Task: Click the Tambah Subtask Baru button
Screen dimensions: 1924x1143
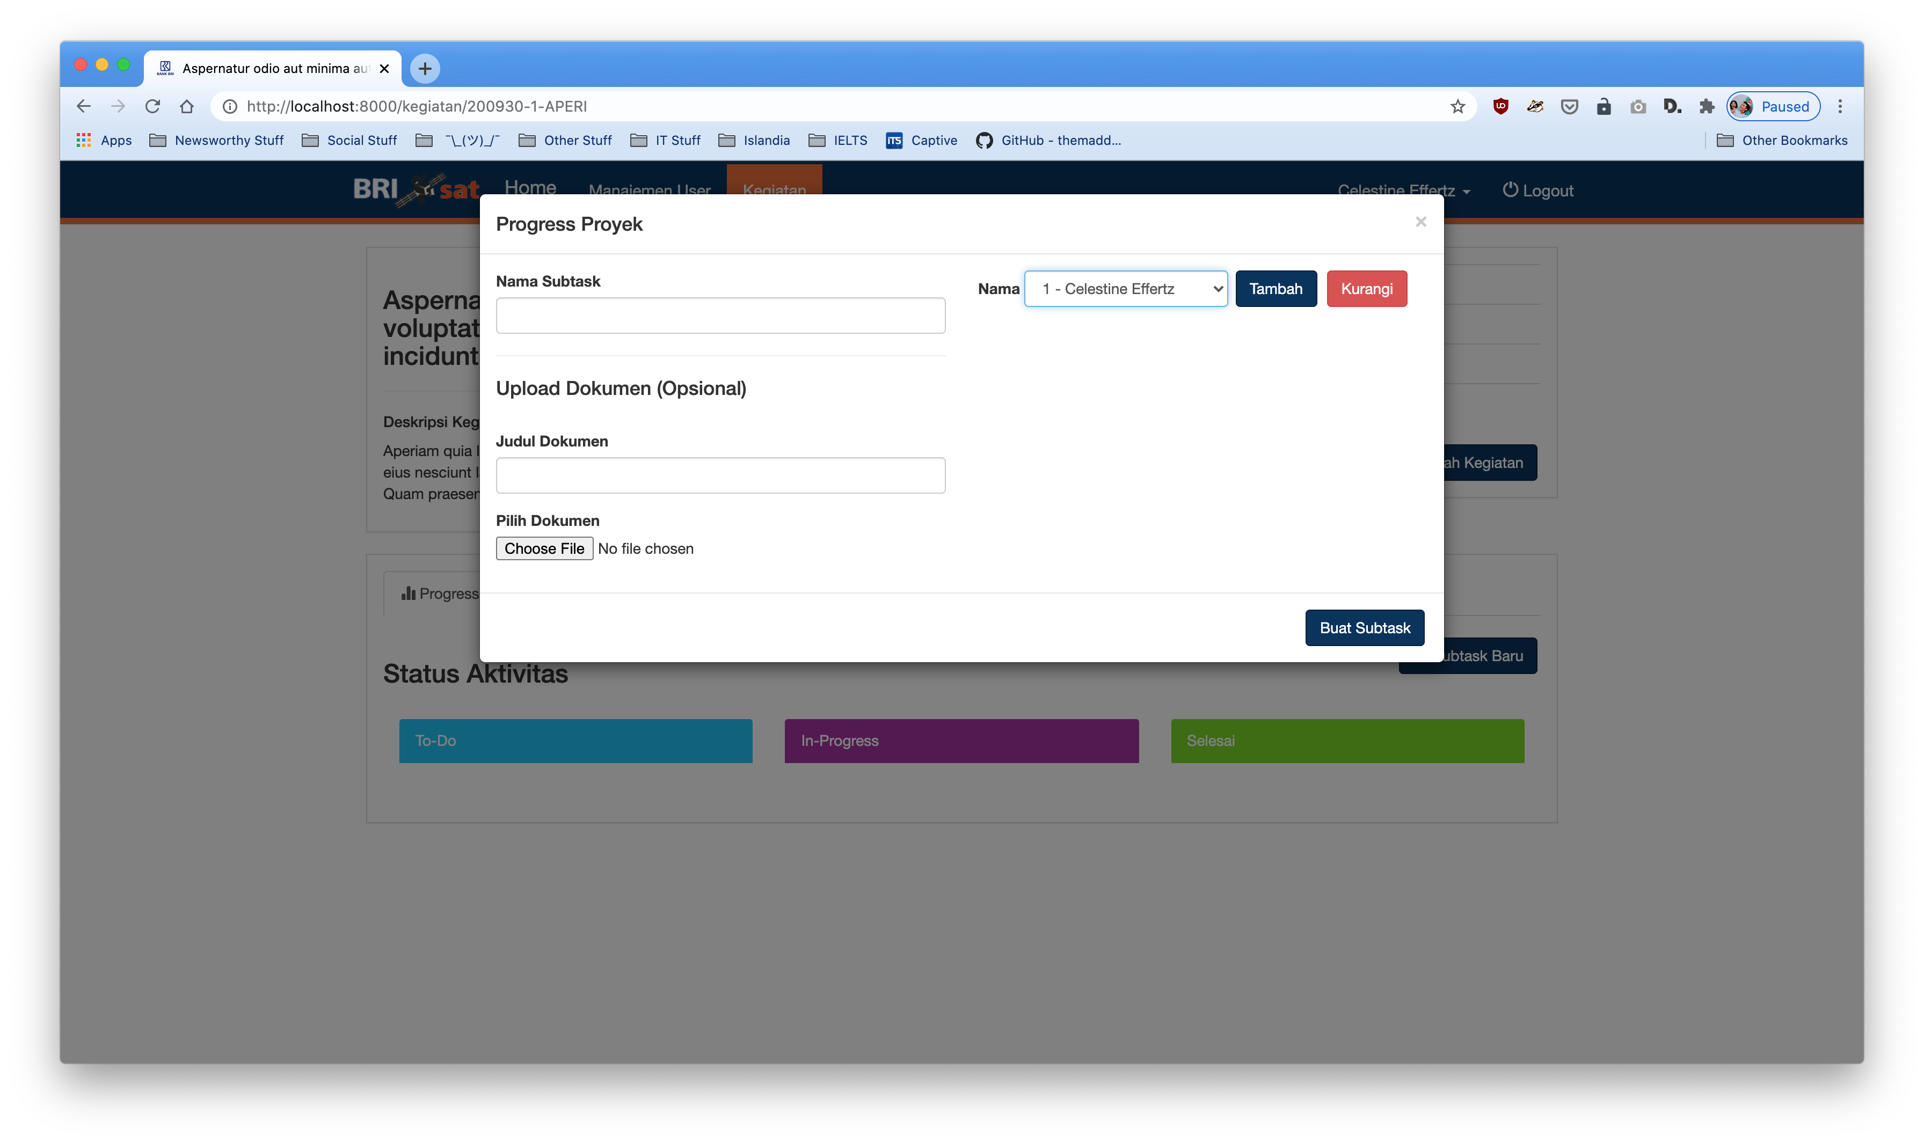Action: 1469,656
